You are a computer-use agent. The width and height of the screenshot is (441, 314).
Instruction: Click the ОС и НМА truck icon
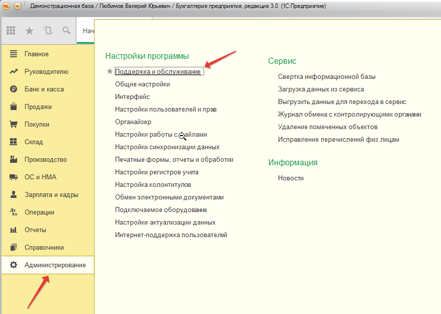coord(14,177)
